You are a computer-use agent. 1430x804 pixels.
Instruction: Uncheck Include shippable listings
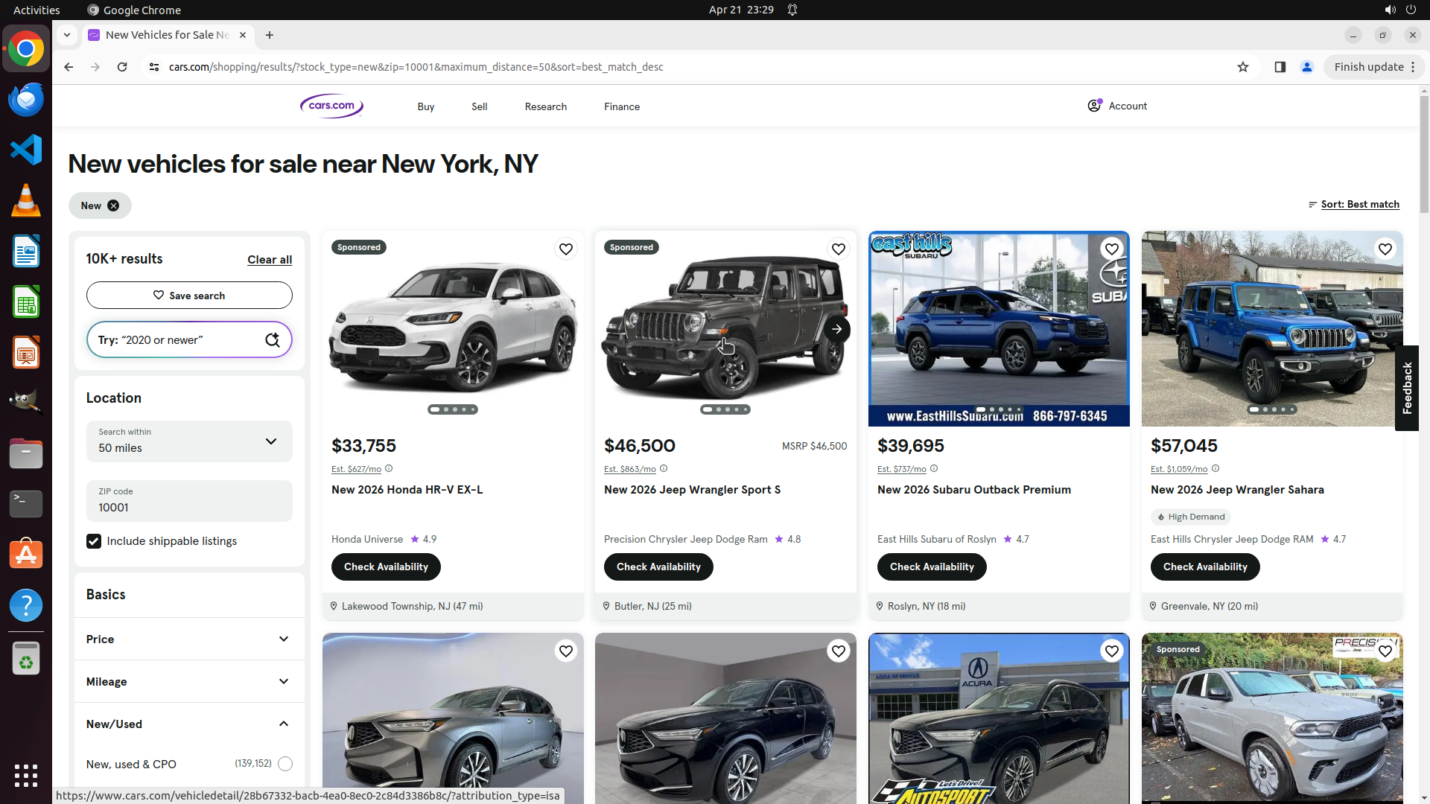[94, 541]
